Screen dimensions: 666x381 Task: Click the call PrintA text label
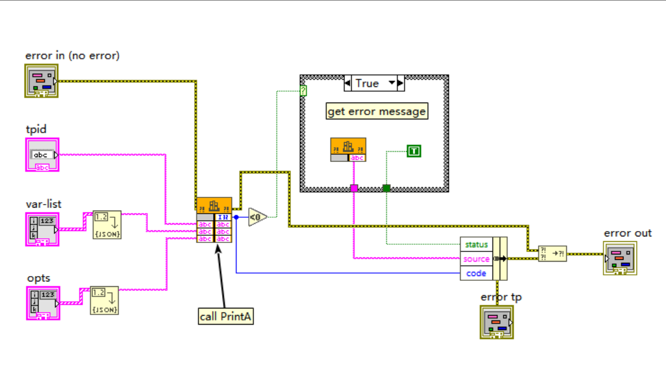click(x=226, y=316)
